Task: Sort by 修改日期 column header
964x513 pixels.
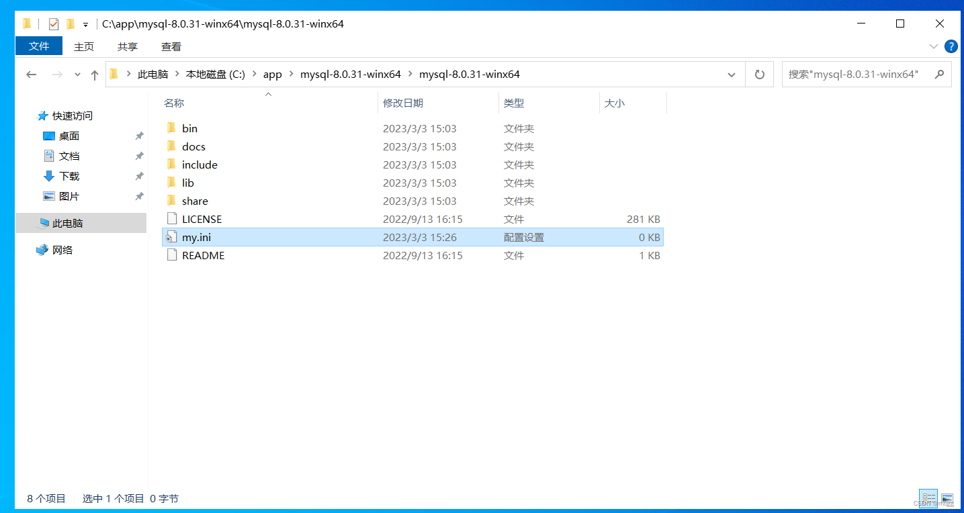Action: pos(403,103)
